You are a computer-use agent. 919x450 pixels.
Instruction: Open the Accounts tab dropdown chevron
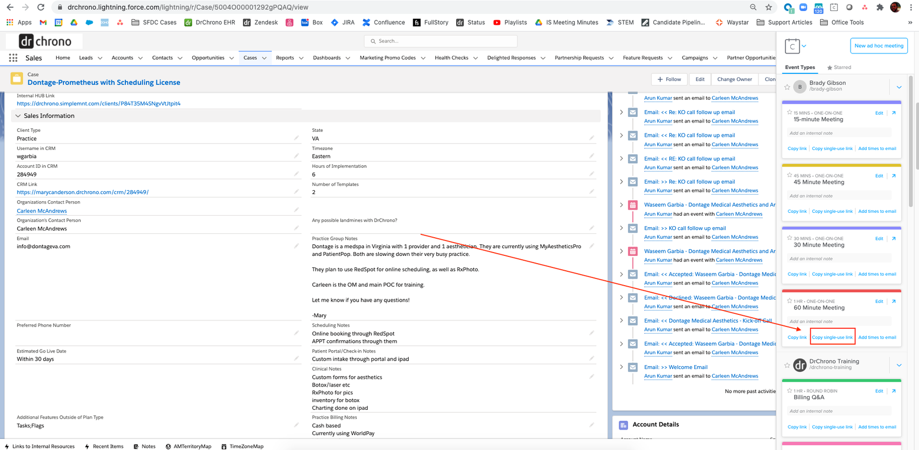(140, 58)
